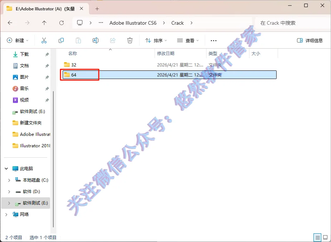Screen dimensions: 331x242
Task: Open the Adobe Illustrat... sidebar folder
Action: point(31,134)
